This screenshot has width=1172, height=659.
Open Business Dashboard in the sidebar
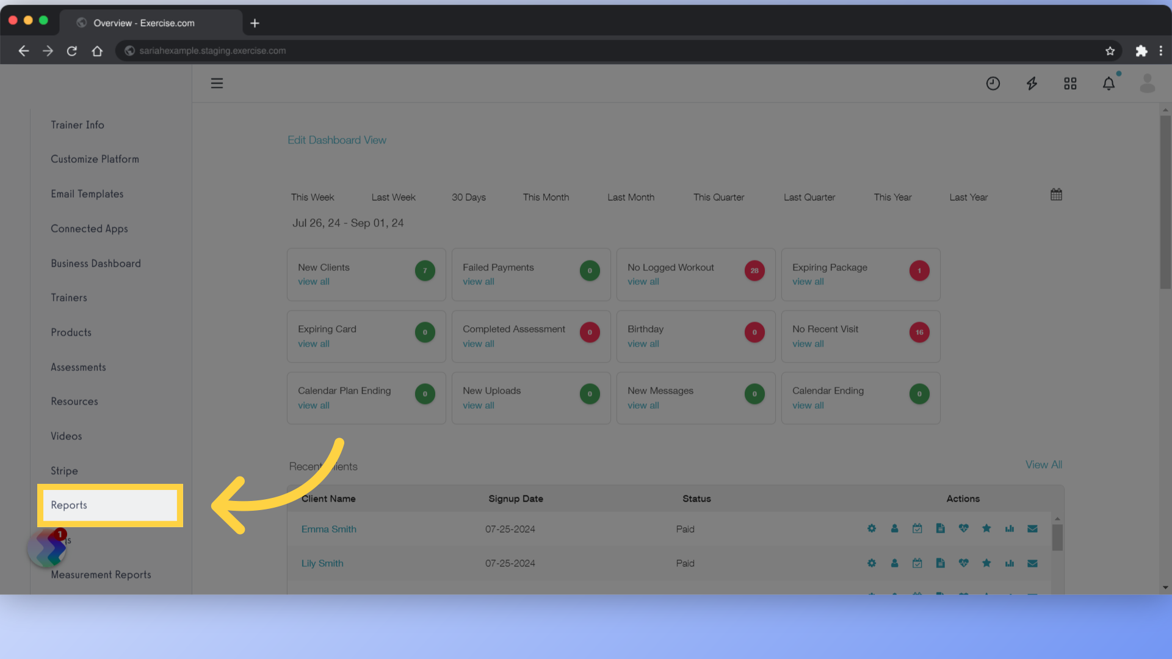pyautogui.click(x=96, y=264)
